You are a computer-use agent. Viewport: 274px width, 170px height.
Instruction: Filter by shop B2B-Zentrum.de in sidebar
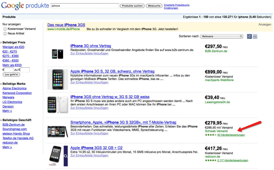pyautogui.click(x=13, y=125)
